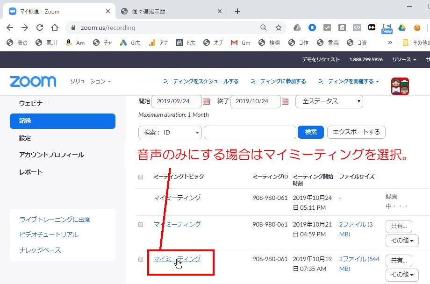Expand the リソース menu

point(404,59)
